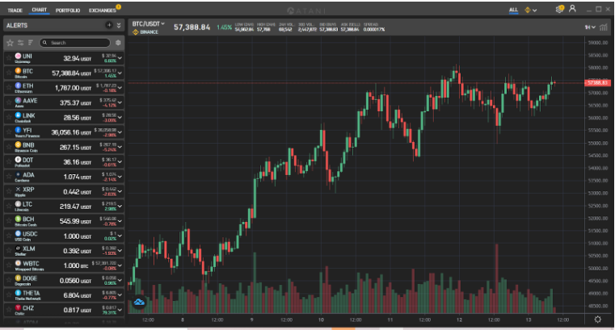
Task: Open the watchlist sort icon
Action: pyautogui.click(x=30, y=42)
